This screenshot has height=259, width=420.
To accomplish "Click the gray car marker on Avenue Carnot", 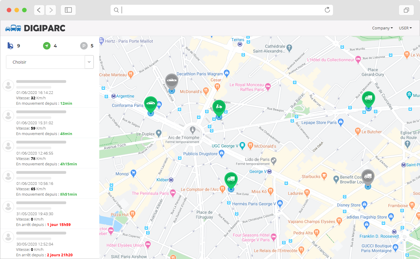I will (x=172, y=81).
